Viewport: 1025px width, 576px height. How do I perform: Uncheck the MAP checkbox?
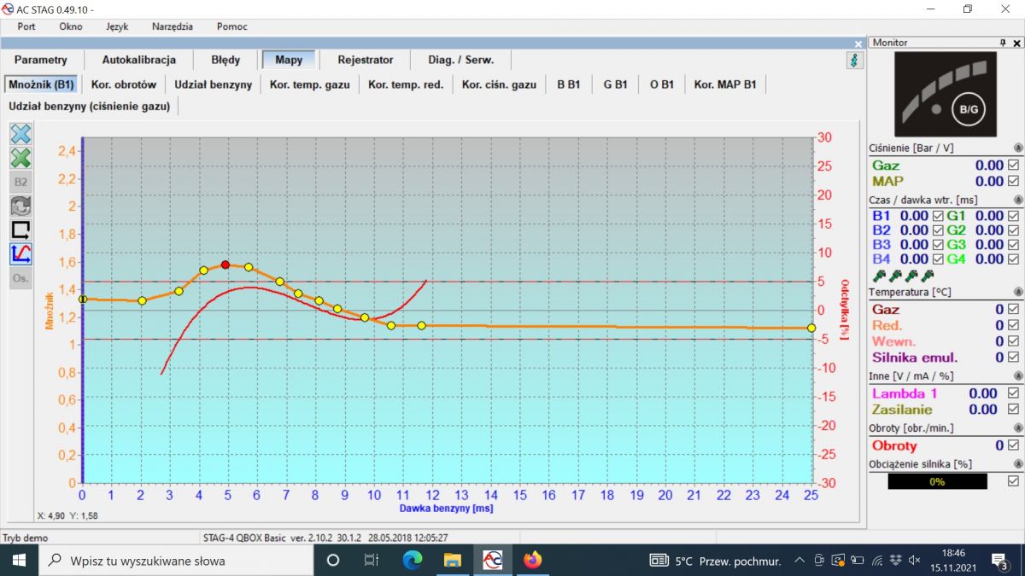tap(1013, 181)
